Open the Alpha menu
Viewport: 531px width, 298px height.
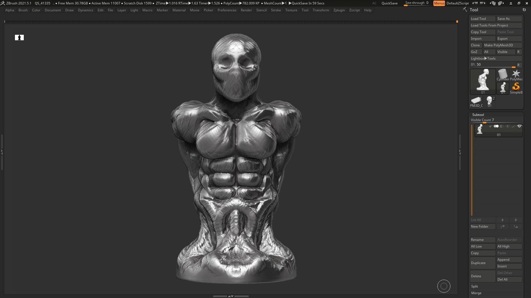click(x=10, y=10)
